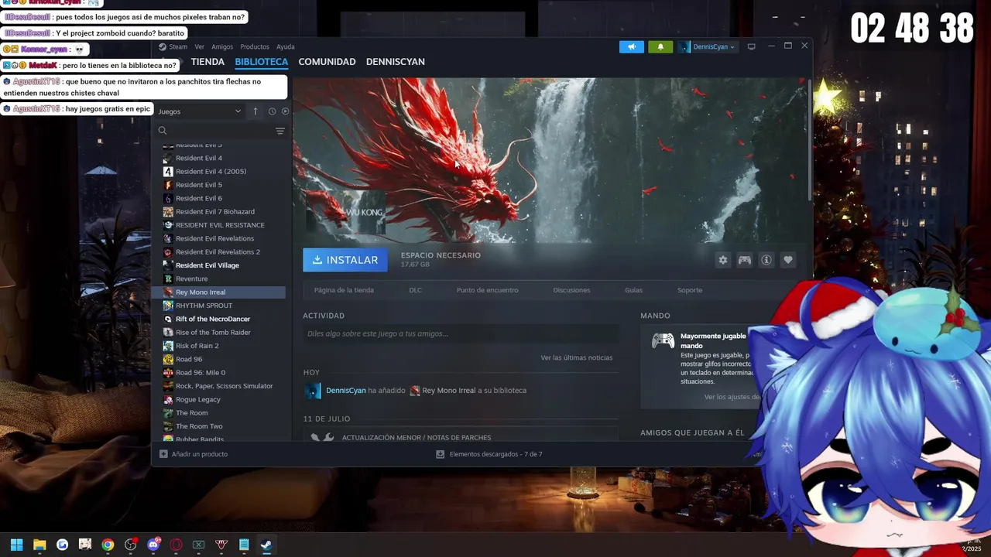Open Rey Mono Irreal link in activity
The height and width of the screenshot is (557, 991).
[x=449, y=391]
